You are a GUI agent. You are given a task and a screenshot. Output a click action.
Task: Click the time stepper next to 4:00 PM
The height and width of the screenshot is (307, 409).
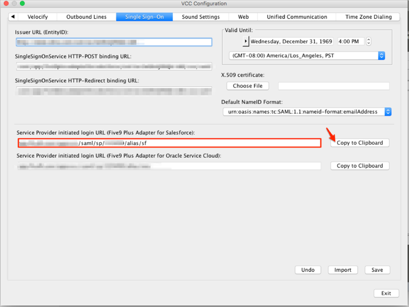369,41
